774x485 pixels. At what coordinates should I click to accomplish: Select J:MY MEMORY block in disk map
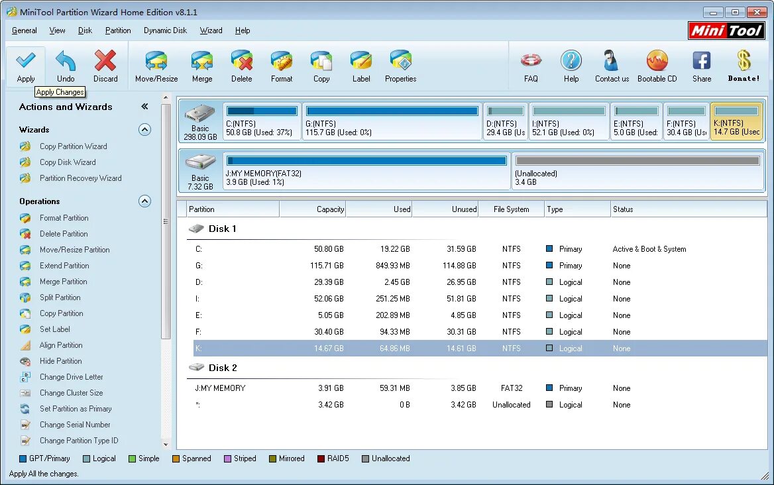click(366, 171)
